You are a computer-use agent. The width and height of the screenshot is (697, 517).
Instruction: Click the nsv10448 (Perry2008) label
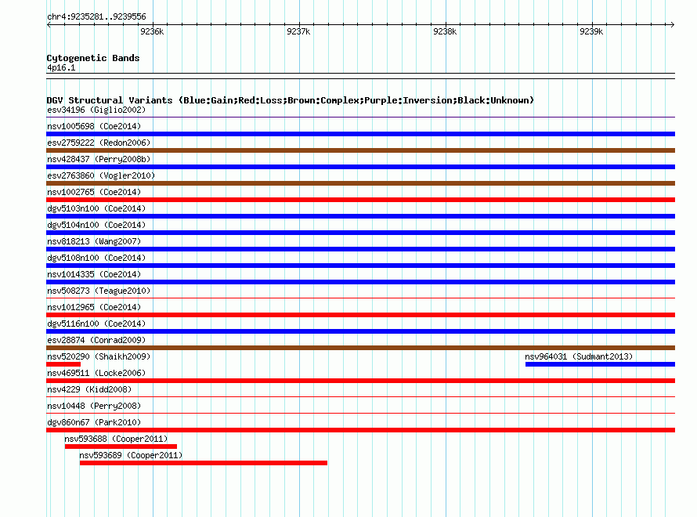point(94,406)
